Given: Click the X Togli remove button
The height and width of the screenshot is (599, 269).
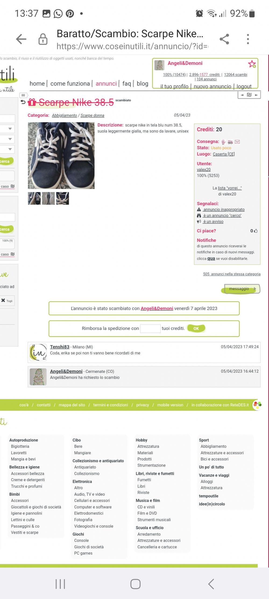Looking at the screenshot, I should click(x=7, y=301).
